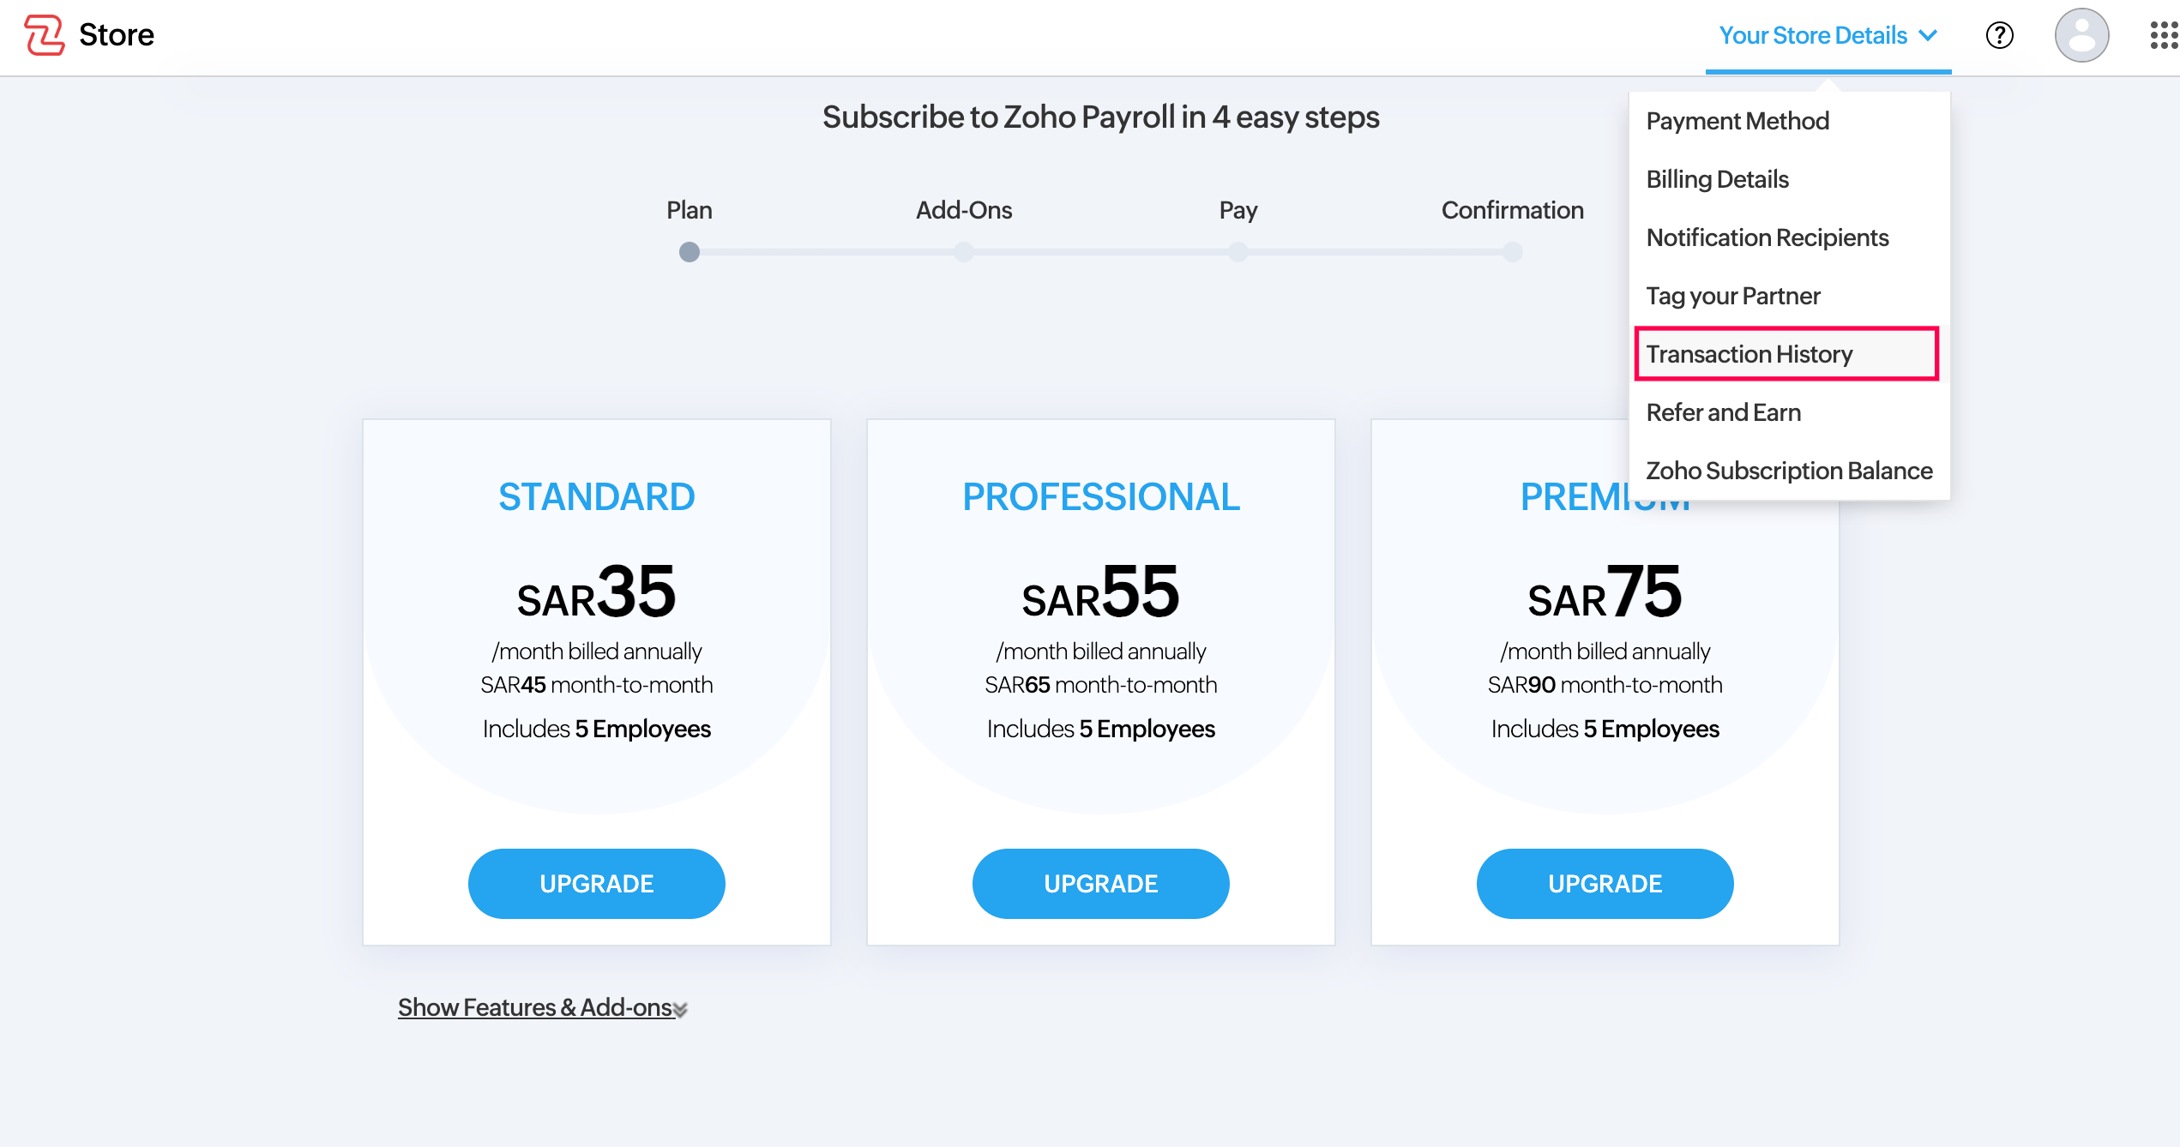Click the Zoho Store logo
The height and width of the screenshot is (1147, 2180).
88,34
